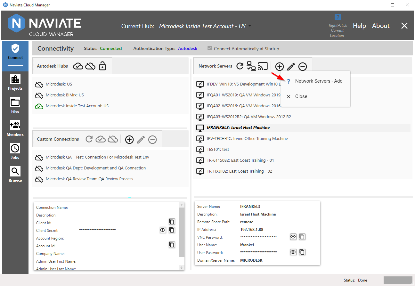Image resolution: width=415 pixels, height=286 pixels.
Task: Open the About link in header
Action: (x=381, y=26)
